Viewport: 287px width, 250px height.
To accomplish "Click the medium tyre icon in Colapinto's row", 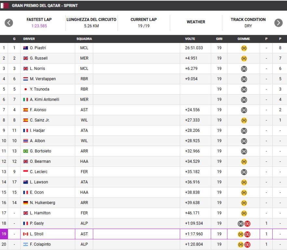I will pyautogui.click(x=240, y=244).
